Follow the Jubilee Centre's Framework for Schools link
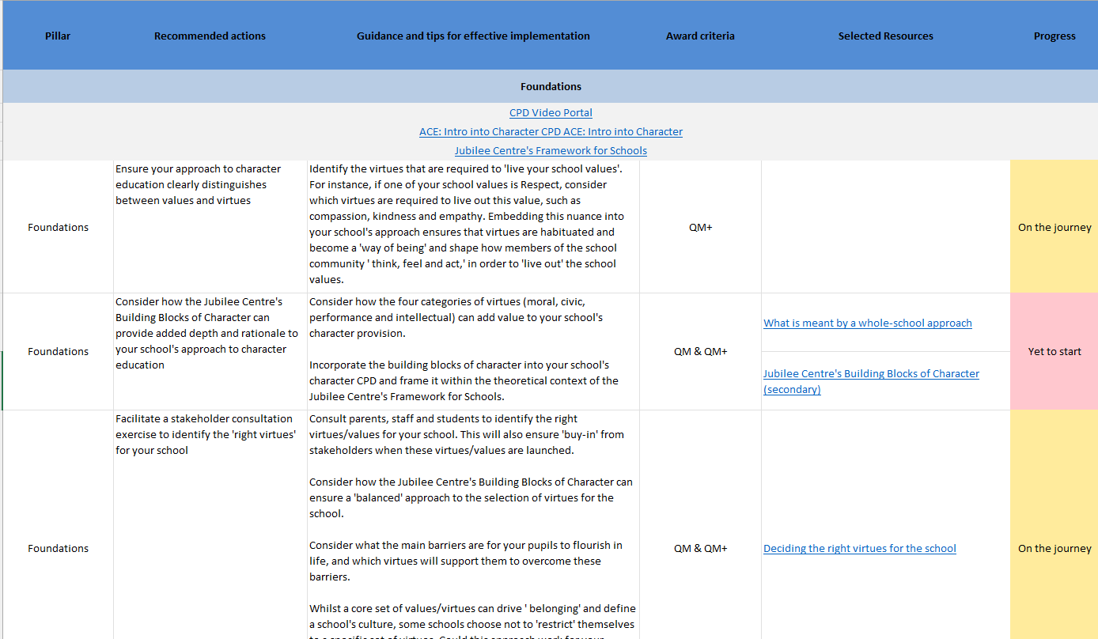 551,151
